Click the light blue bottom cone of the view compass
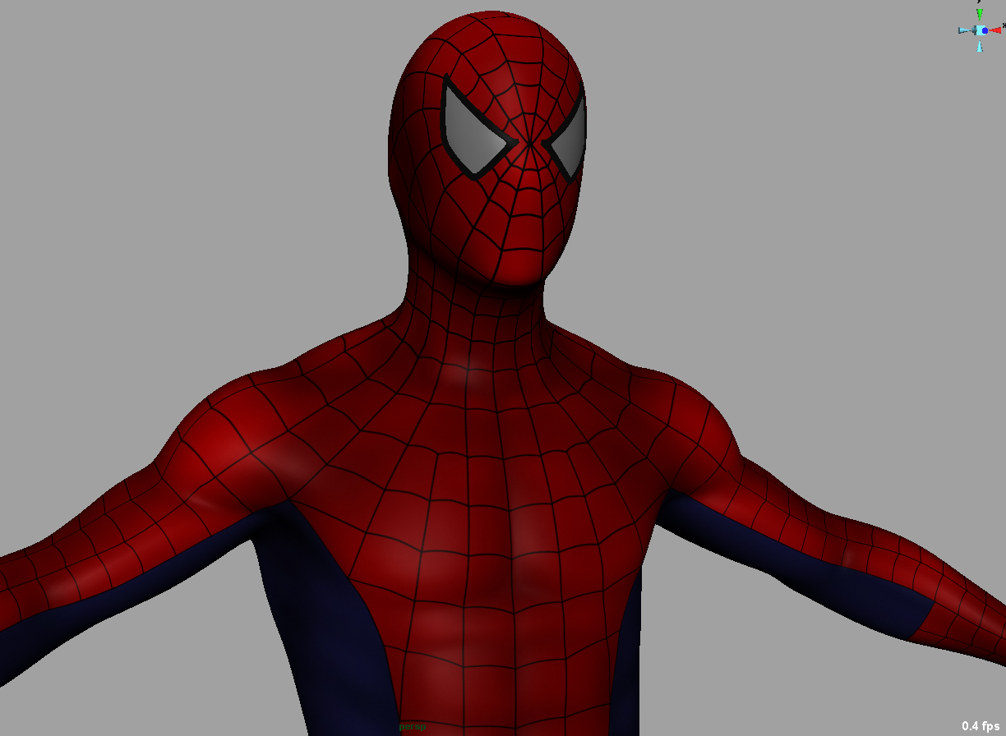 980,46
